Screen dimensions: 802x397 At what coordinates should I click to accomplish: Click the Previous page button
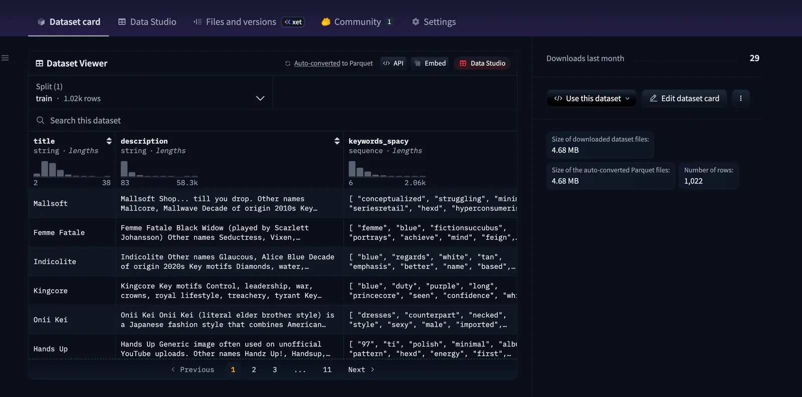(192, 369)
